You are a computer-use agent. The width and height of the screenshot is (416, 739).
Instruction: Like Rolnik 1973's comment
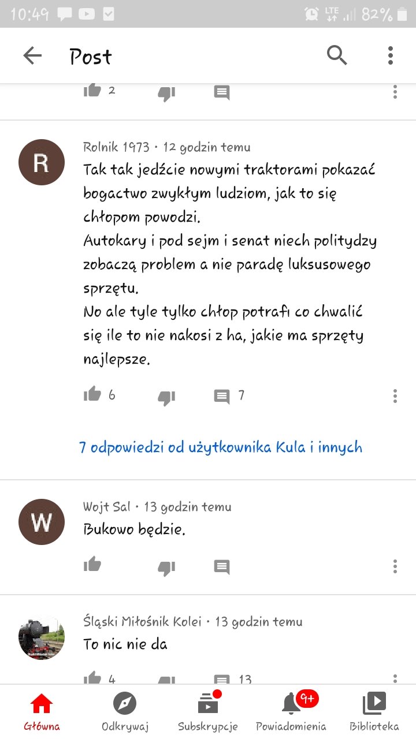point(92,395)
